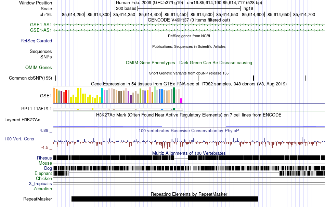Select the Zebrafish alignment row label
This screenshot has width=325, height=207.
point(43,189)
